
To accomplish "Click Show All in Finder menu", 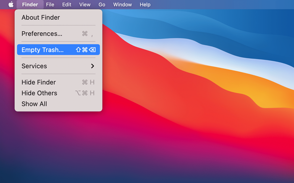I will tap(34, 104).
